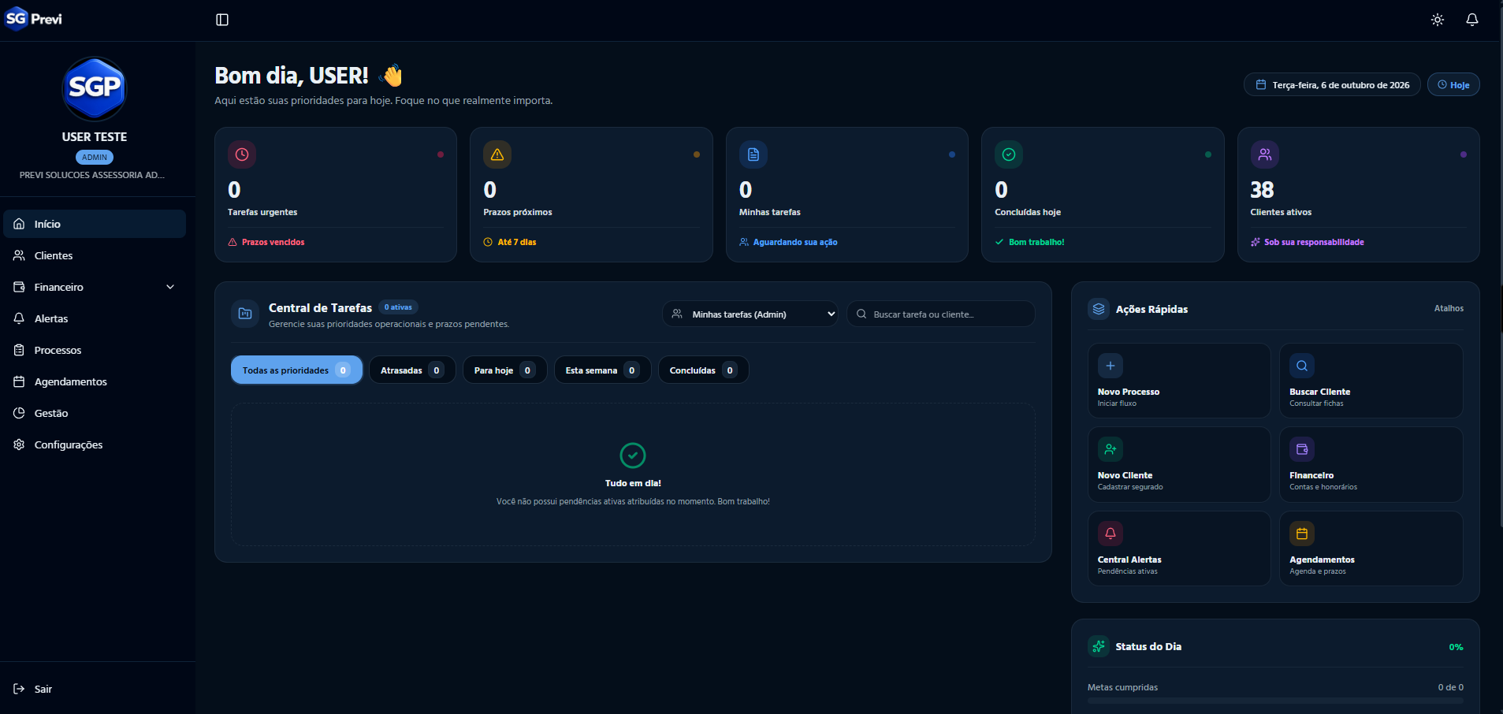Open Buscar Cliente quick action
This screenshot has width=1503, height=714.
tap(1371, 381)
